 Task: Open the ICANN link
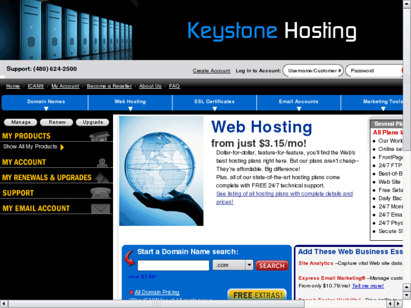[x=36, y=86]
